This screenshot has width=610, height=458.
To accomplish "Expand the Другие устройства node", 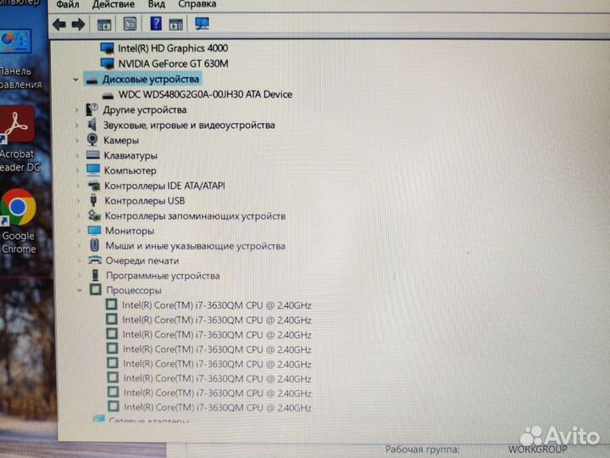I will [76, 110].
